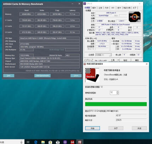
Task: Open the 主板 tab in CPU-Z
Action: tap(100, 8)
